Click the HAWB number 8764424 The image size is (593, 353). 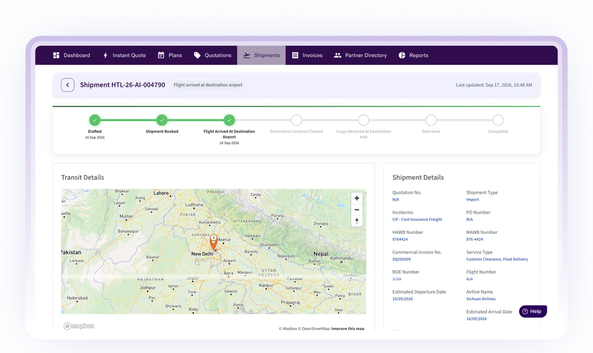[x=400, y=239]
